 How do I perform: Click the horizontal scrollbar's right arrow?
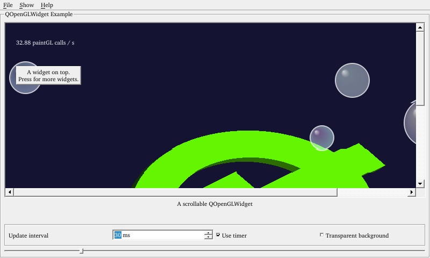pyautogui.click(x=412, y=192)
